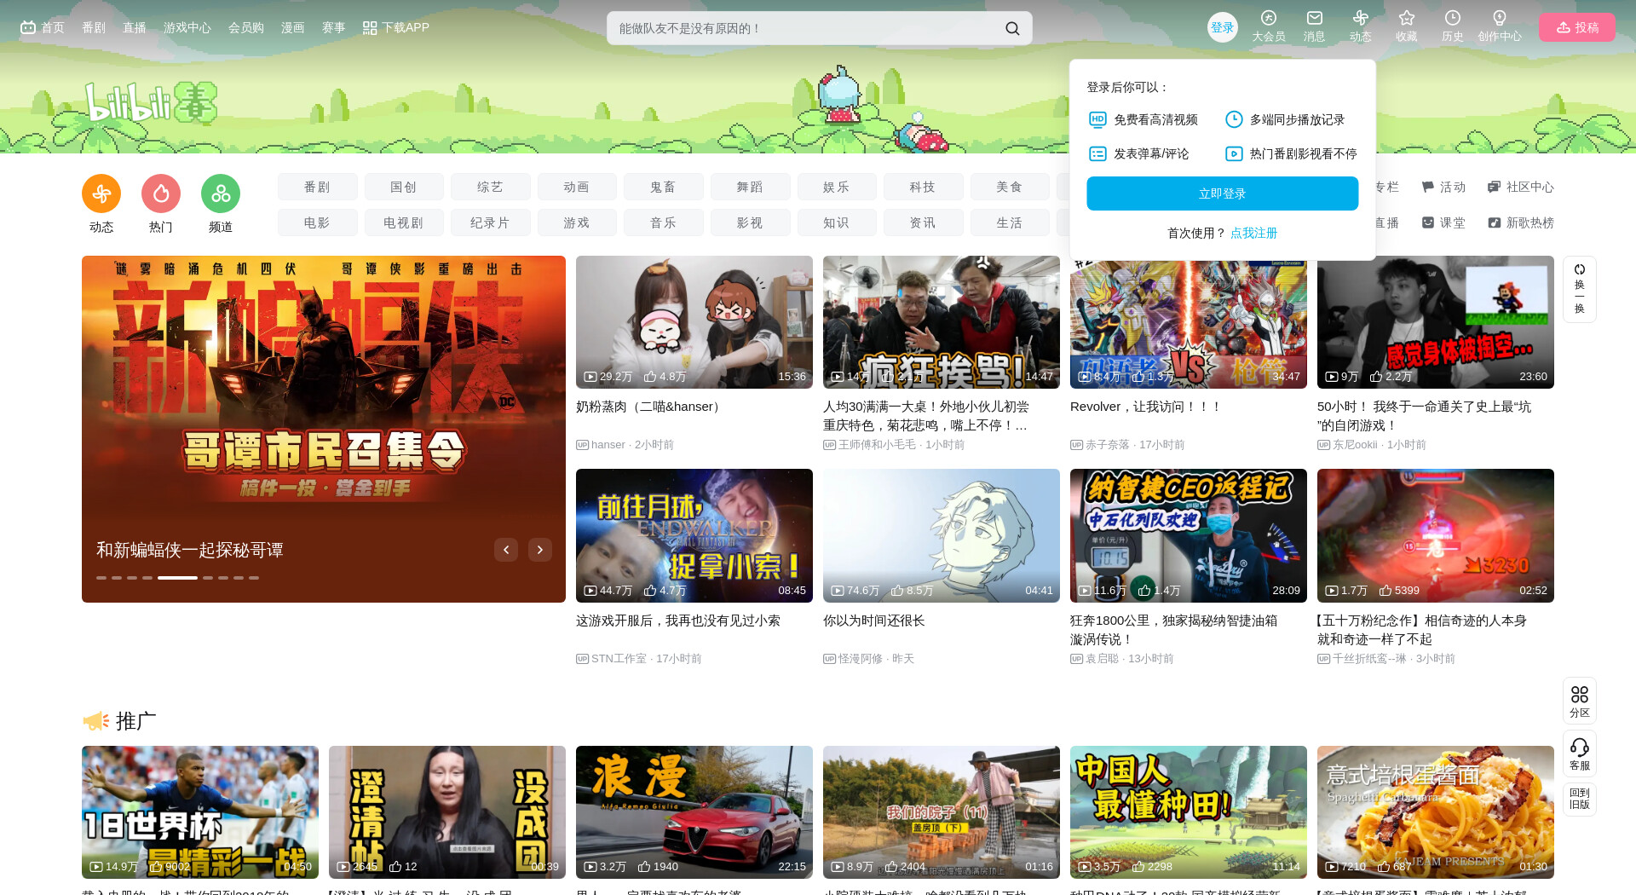Open the 新歌热榜 link

(1521, 222)
